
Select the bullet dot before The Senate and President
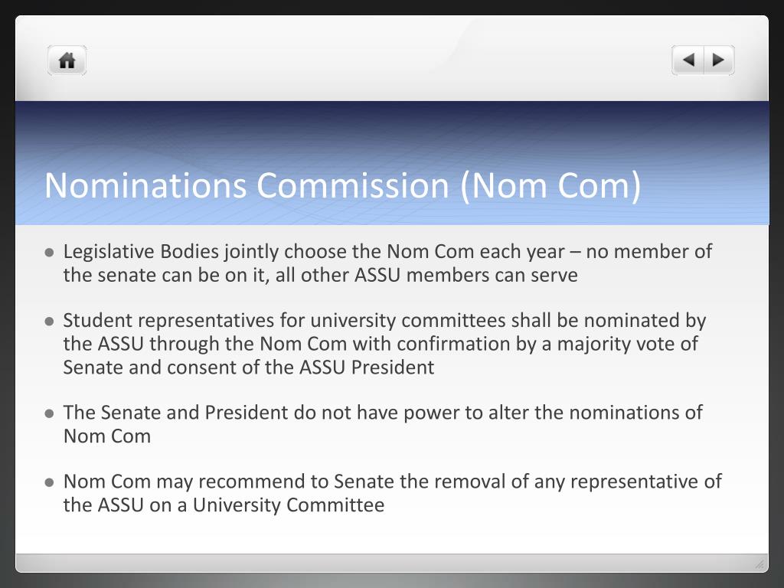tap(49, 413)
